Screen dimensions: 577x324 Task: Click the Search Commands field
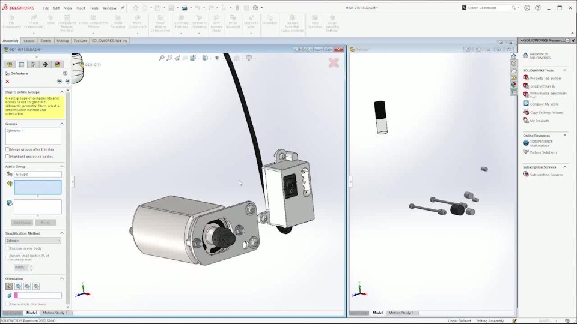tap(489, 8)
